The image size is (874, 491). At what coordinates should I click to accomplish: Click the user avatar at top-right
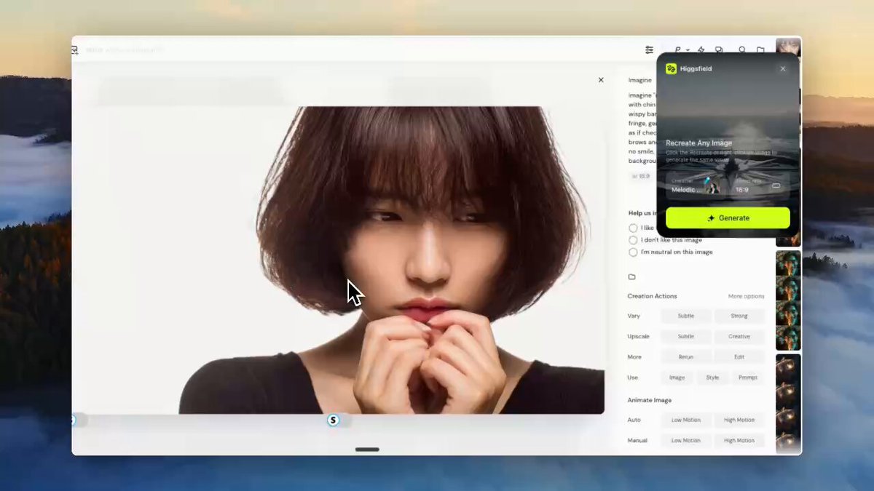[788, 47]
